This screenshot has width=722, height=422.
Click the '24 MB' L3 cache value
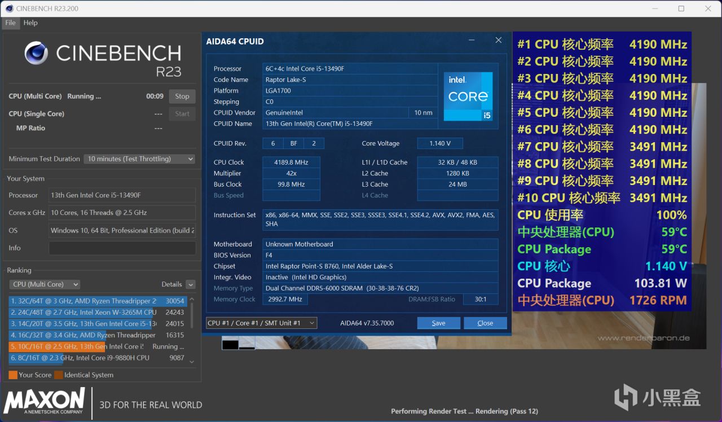pyautogui.click(x=457, y=184)
